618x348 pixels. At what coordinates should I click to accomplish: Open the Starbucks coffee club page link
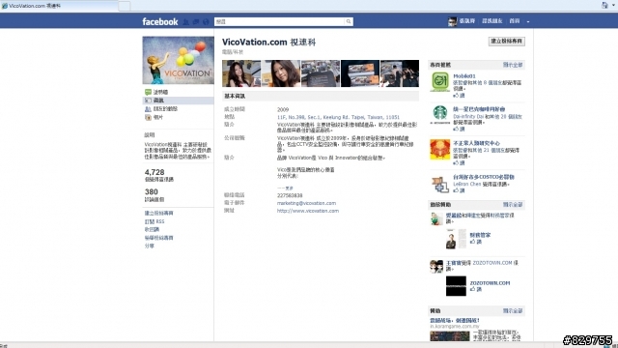(x=479, y=109)
